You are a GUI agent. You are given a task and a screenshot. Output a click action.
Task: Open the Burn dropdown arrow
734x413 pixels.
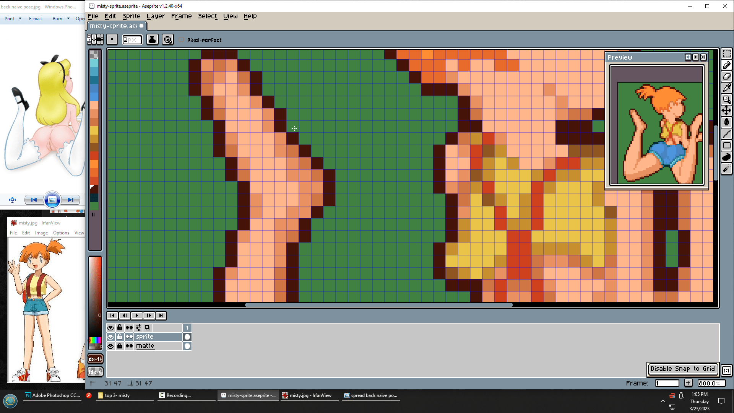coord(68,18)
